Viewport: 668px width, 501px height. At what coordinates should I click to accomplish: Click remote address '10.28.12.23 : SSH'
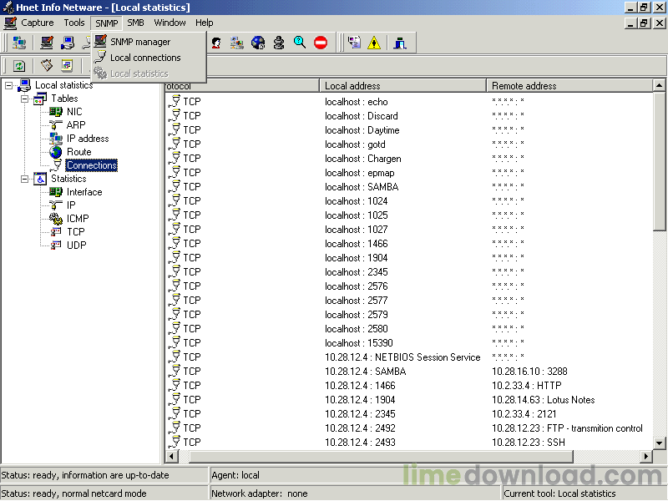click(529, 443)
